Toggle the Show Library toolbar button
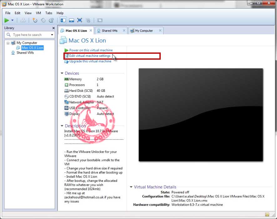This screenshot has width=277, height=219. pos(63,21)
